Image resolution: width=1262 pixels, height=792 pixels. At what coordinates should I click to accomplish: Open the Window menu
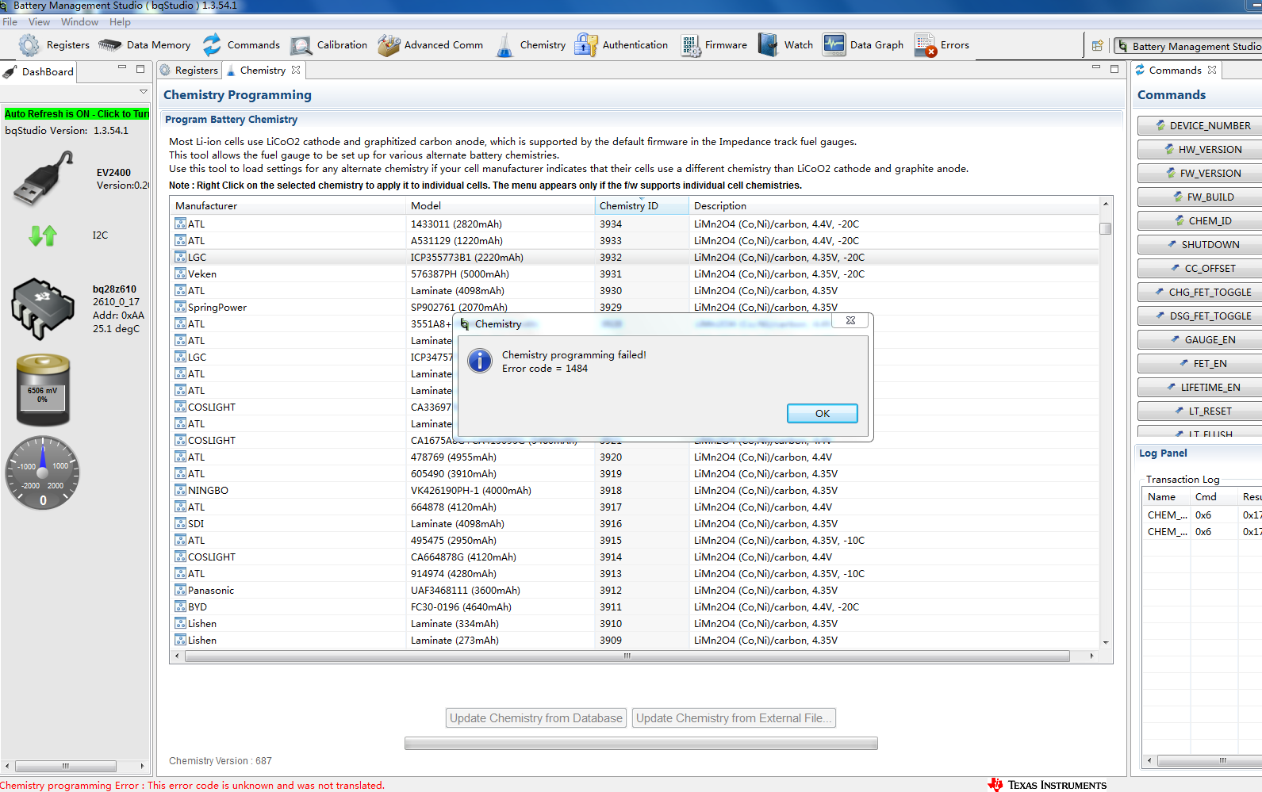(x=79, y=22)
